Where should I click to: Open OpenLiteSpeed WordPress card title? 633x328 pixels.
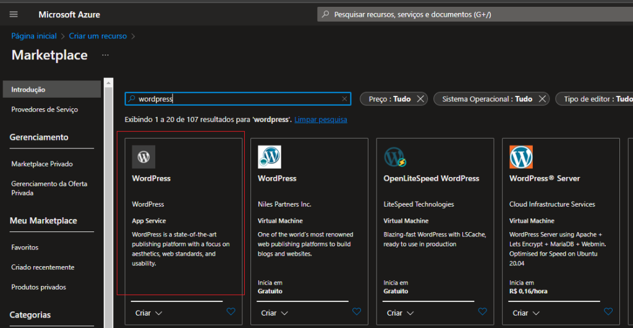pos(431,178)
